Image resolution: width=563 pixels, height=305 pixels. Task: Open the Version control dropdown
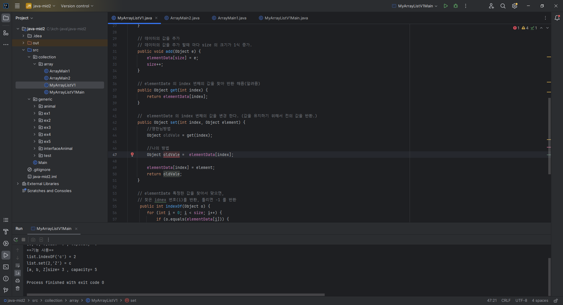coord(77,6)
